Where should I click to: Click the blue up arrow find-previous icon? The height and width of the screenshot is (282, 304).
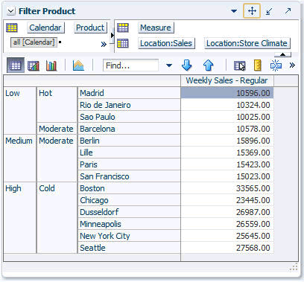tap(208, 65)
